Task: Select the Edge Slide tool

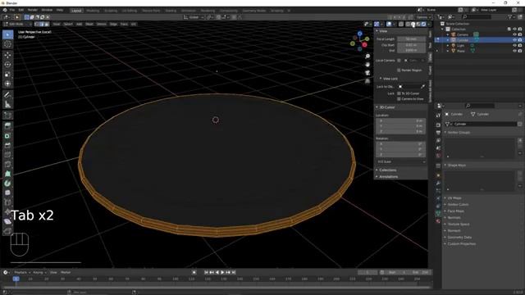Action: [x=7, y=202]
